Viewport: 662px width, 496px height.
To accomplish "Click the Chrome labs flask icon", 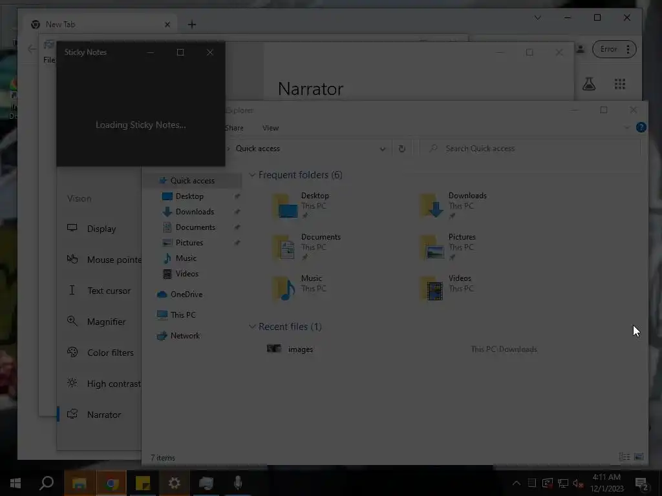I will pos(589,84).
